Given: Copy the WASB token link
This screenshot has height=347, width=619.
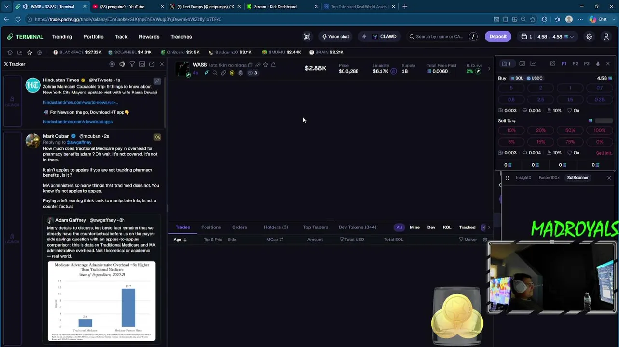Looking at the screenshot, I should pos(258,65).
